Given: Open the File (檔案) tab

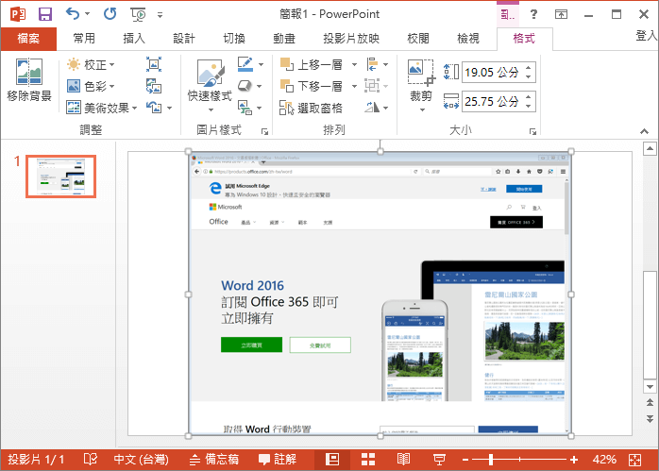Looking at the screenshot, I should click(x=28, y=39).
